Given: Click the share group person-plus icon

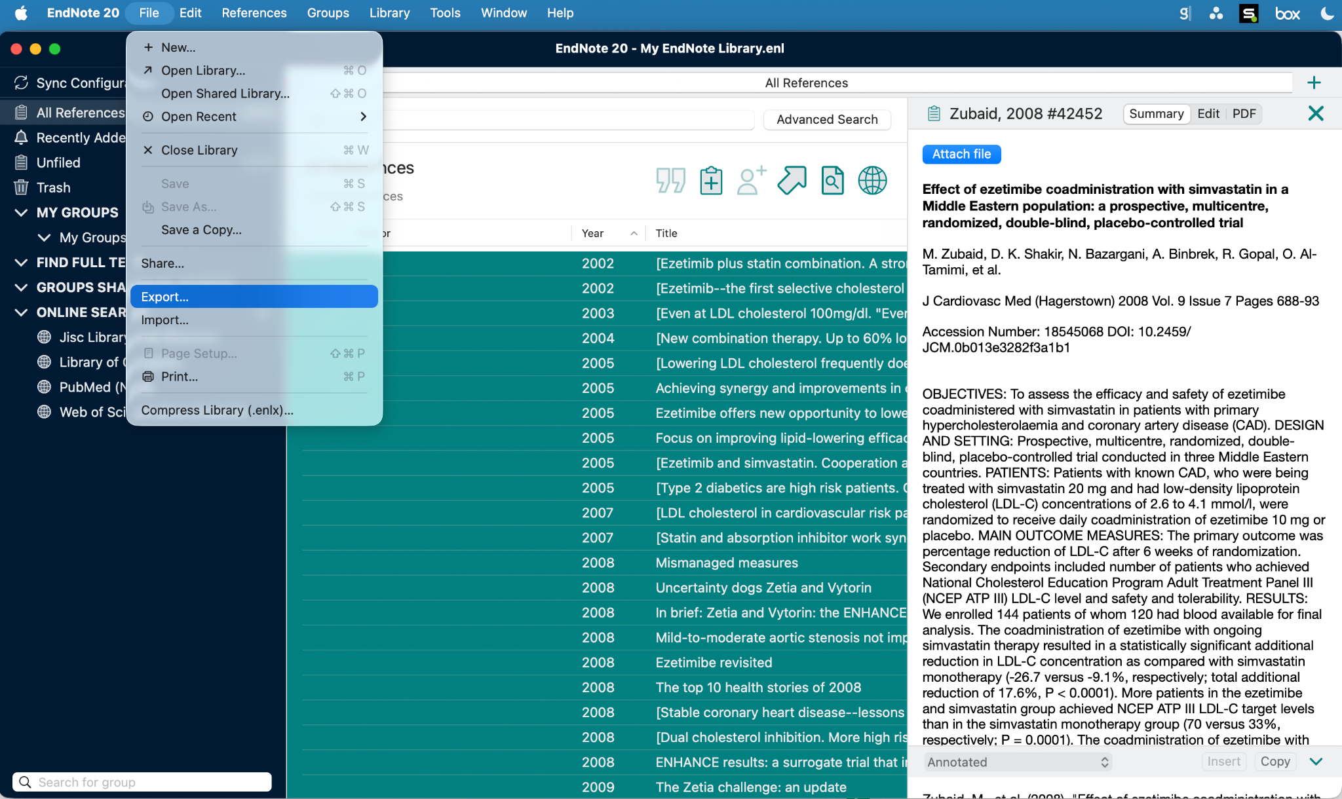Looking at the screenshot, I should [x=751, y=181].
